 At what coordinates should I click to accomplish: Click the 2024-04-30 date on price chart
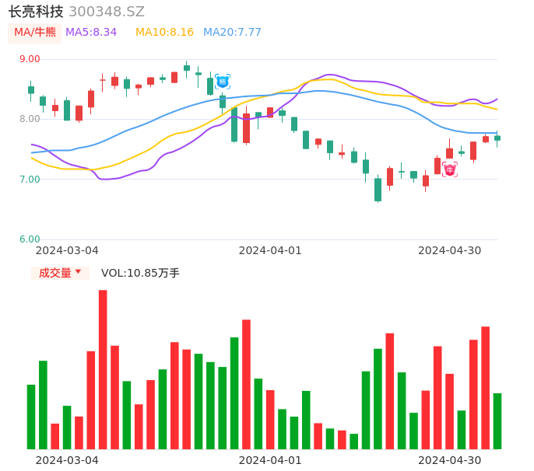tap(450, 250)
